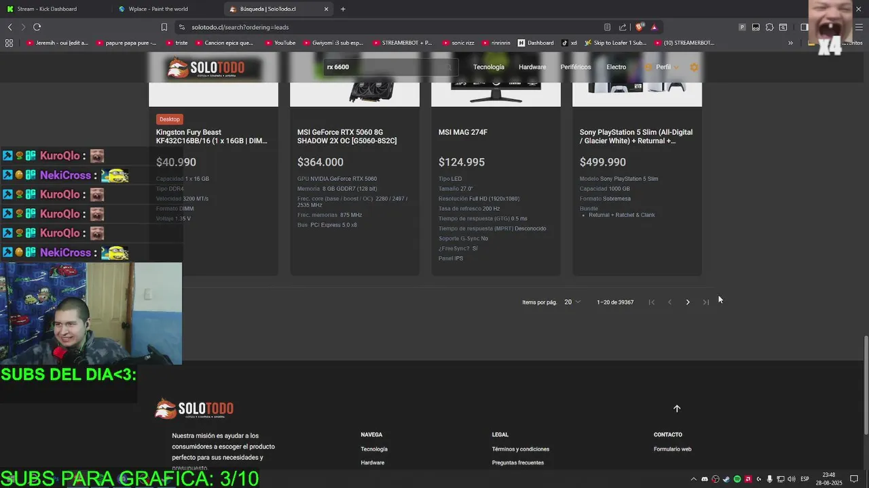The width and height of the screenshot is (869, 488).
Task: Go to the next results page arrow
Action: (688, 302)
